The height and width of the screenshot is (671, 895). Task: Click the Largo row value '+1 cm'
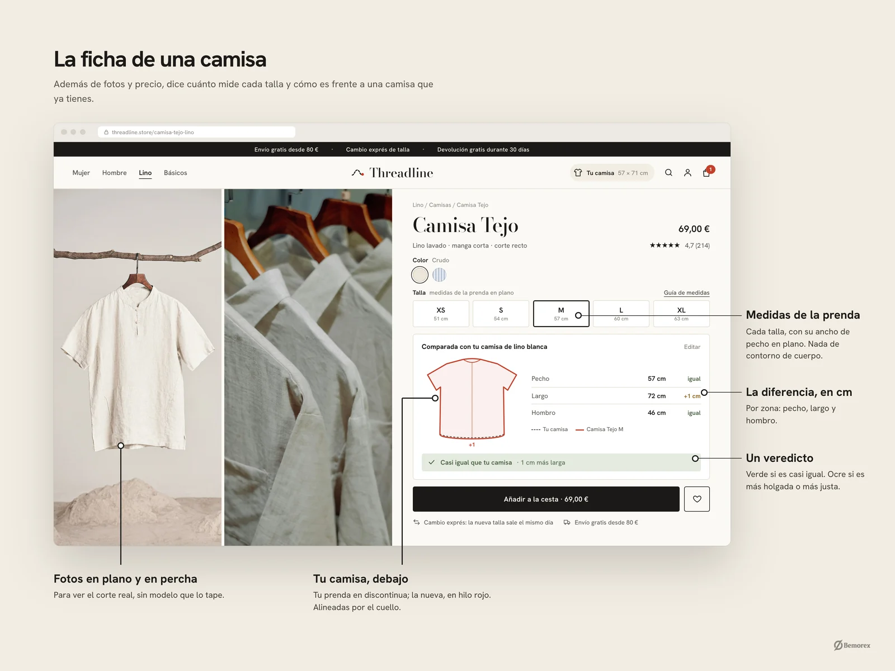point(692,396)
